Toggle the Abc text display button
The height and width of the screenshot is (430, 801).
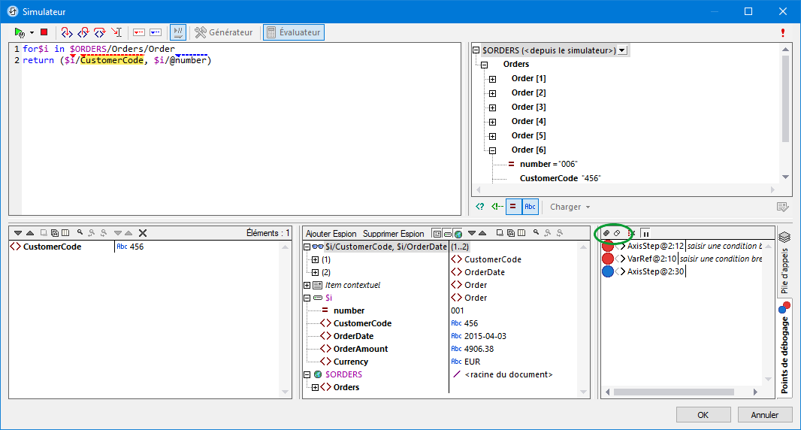[x=530, y=207]
